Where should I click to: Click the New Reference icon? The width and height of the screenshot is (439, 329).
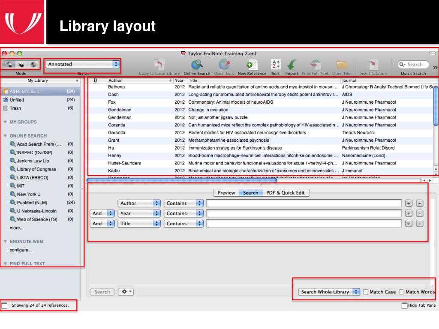click(252, 65)
